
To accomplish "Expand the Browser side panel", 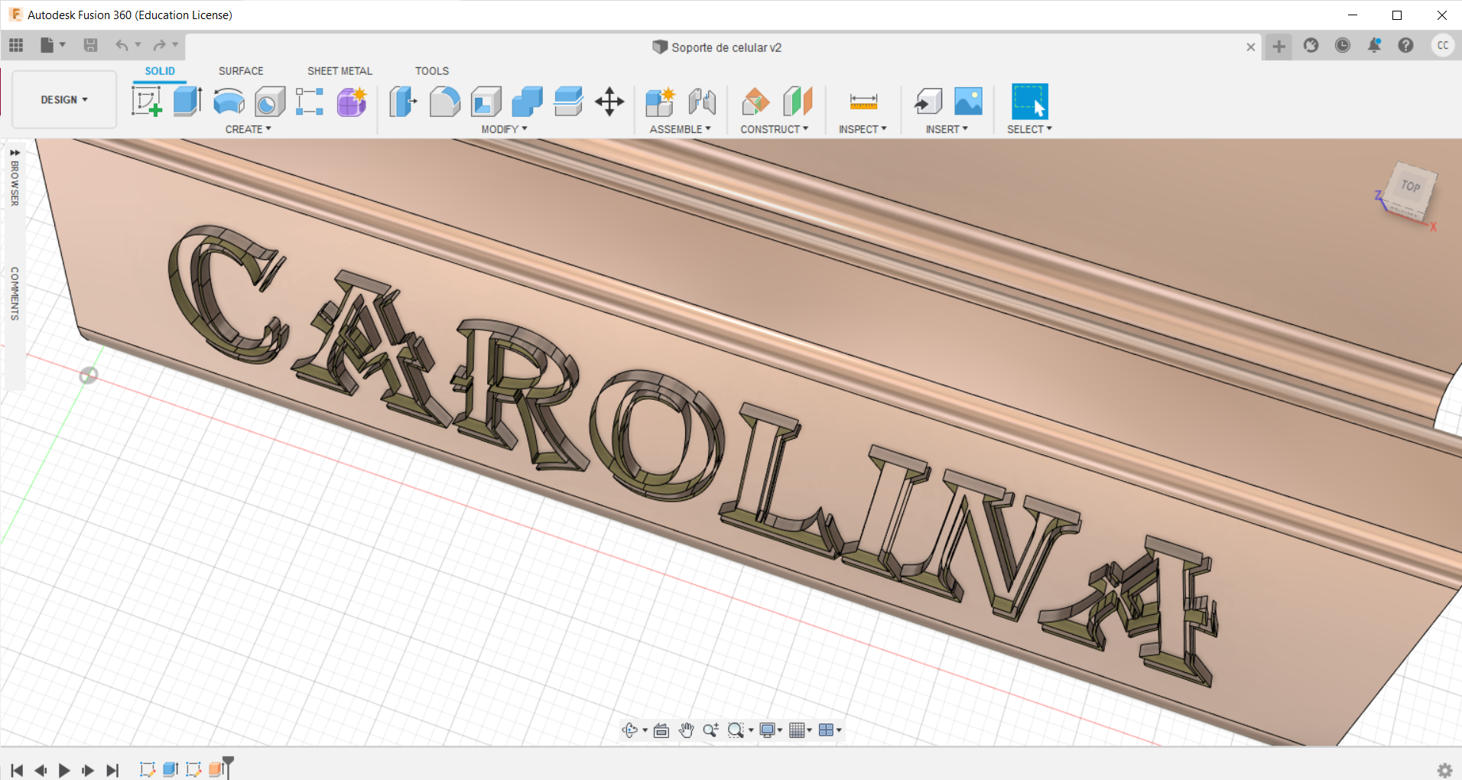I will [15, 178].
